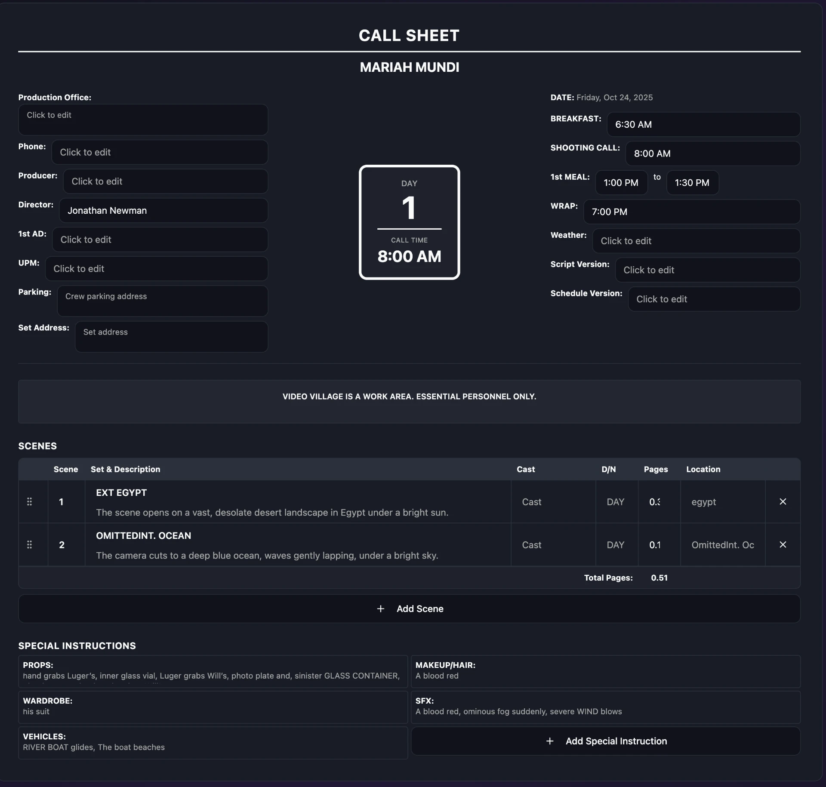Edit the Production Office field

click(x=143, y=120)
